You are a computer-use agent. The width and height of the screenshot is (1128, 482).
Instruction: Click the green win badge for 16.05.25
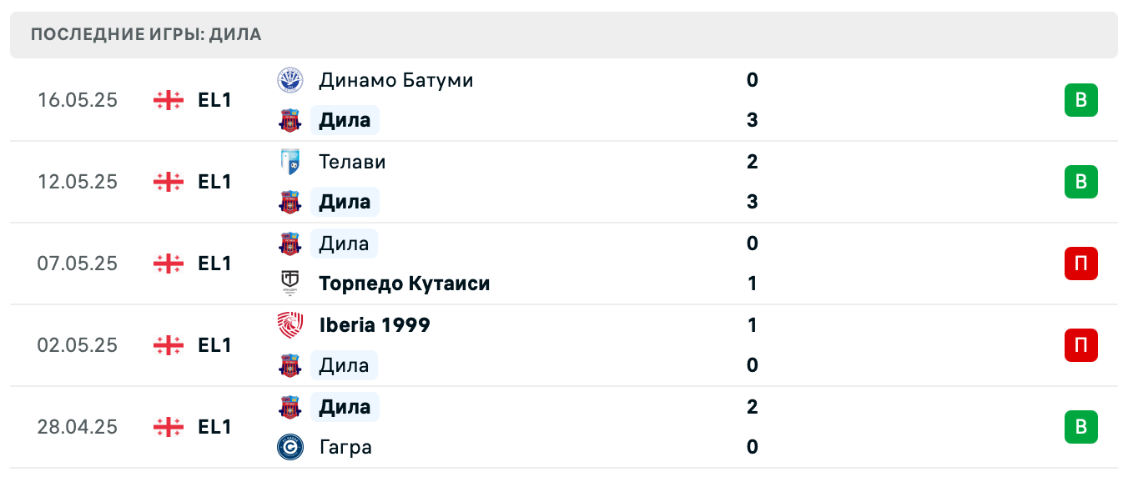coord(1080,100)
